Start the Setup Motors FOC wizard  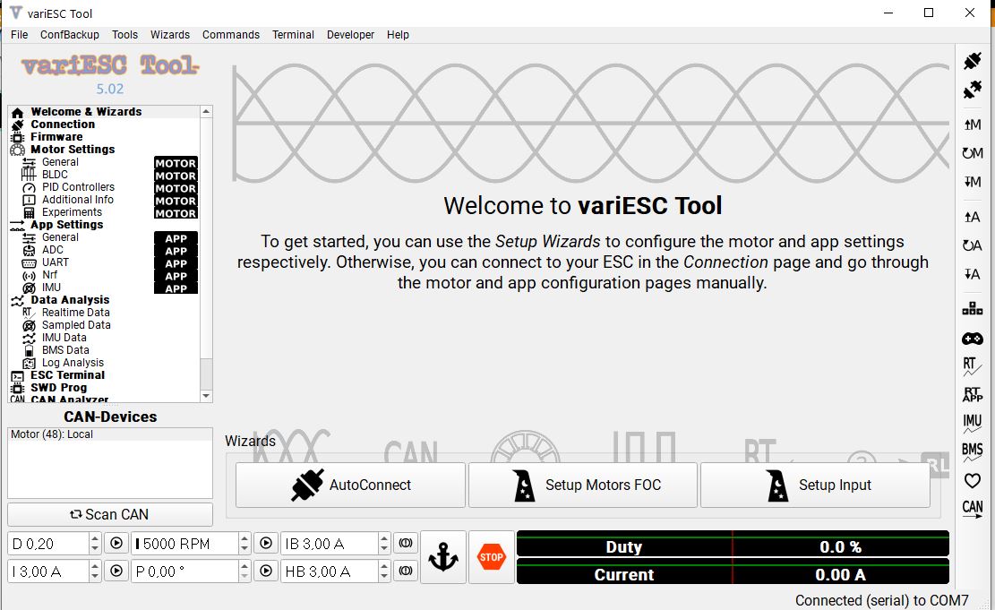click(582, 485)
